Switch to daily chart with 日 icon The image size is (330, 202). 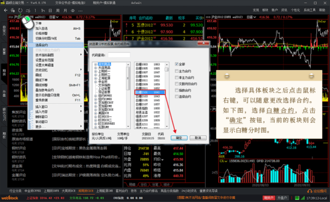tap(50, 10)
